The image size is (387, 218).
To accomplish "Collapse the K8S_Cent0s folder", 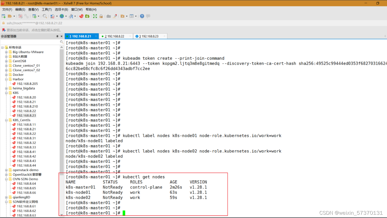I will tap(6, 120).
